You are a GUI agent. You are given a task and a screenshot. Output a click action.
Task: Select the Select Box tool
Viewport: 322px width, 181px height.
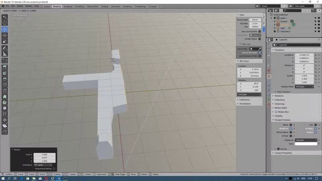pyautogui.click(x=5, y=17)
